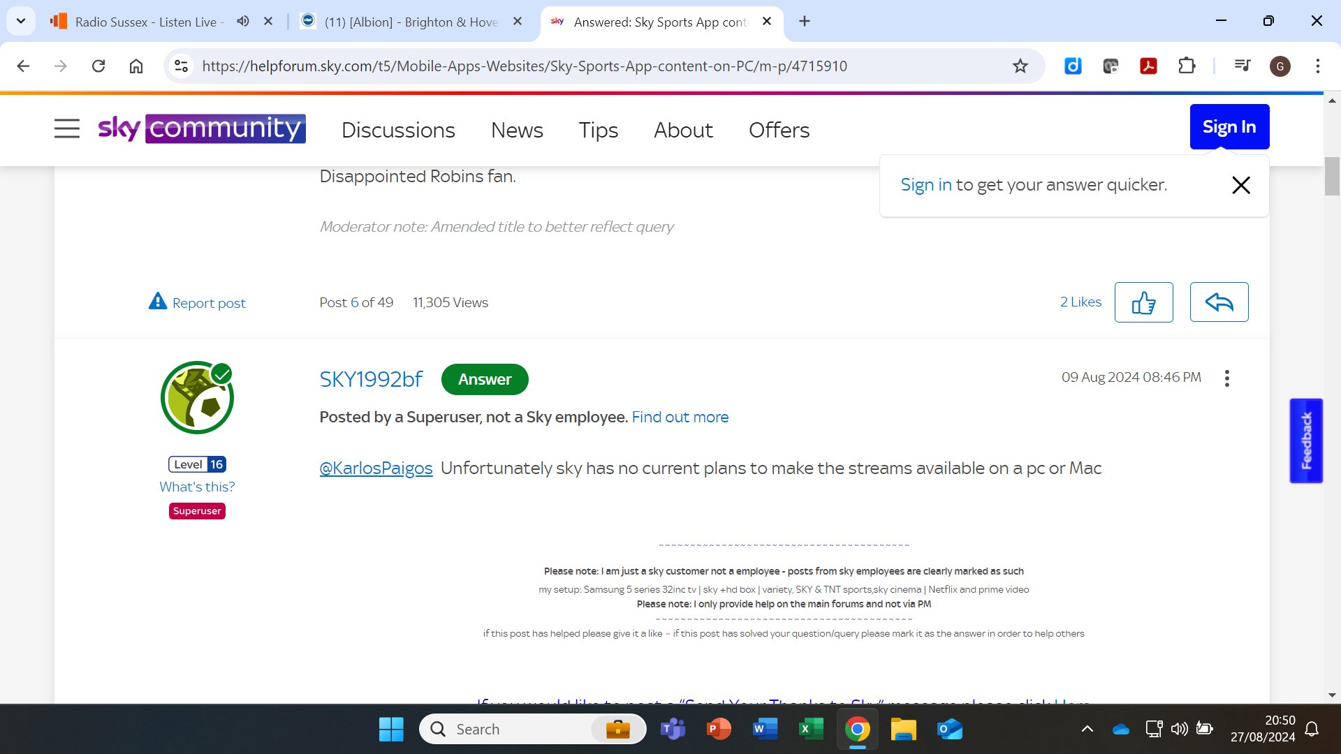
Task: Click 'Find out more' about Superusers
Action: [680, 417]
